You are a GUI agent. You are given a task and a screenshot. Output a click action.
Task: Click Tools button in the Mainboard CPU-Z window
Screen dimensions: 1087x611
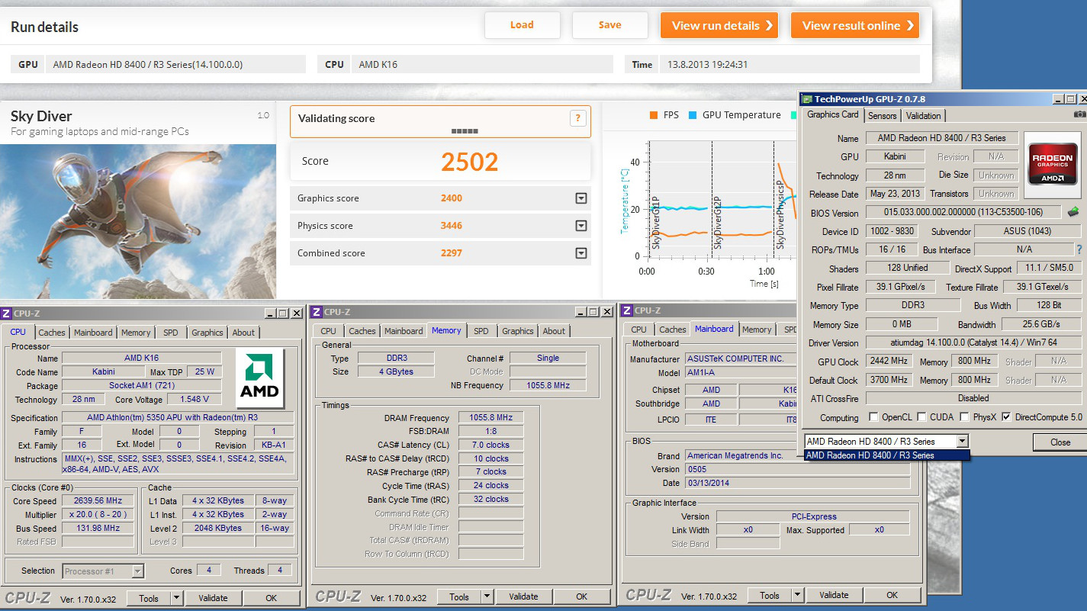coord(770,595)
